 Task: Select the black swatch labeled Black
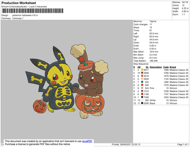coord(142,103)
